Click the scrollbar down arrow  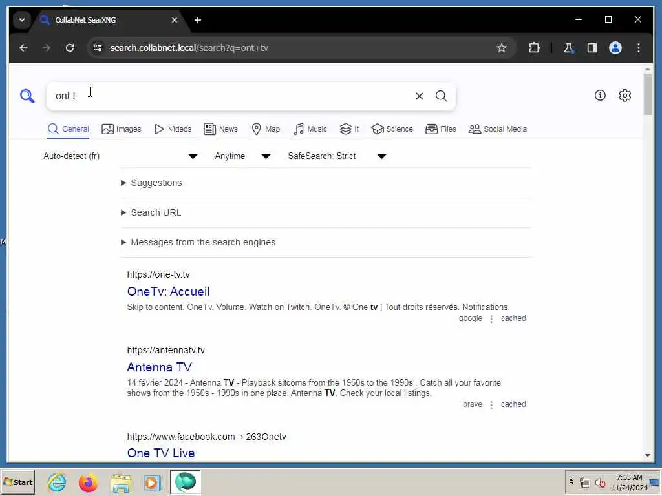648,455
